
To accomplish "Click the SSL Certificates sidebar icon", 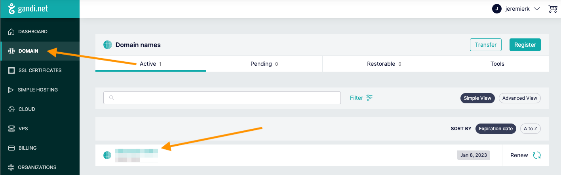I will pyautogui.click(x=11, y=70).
